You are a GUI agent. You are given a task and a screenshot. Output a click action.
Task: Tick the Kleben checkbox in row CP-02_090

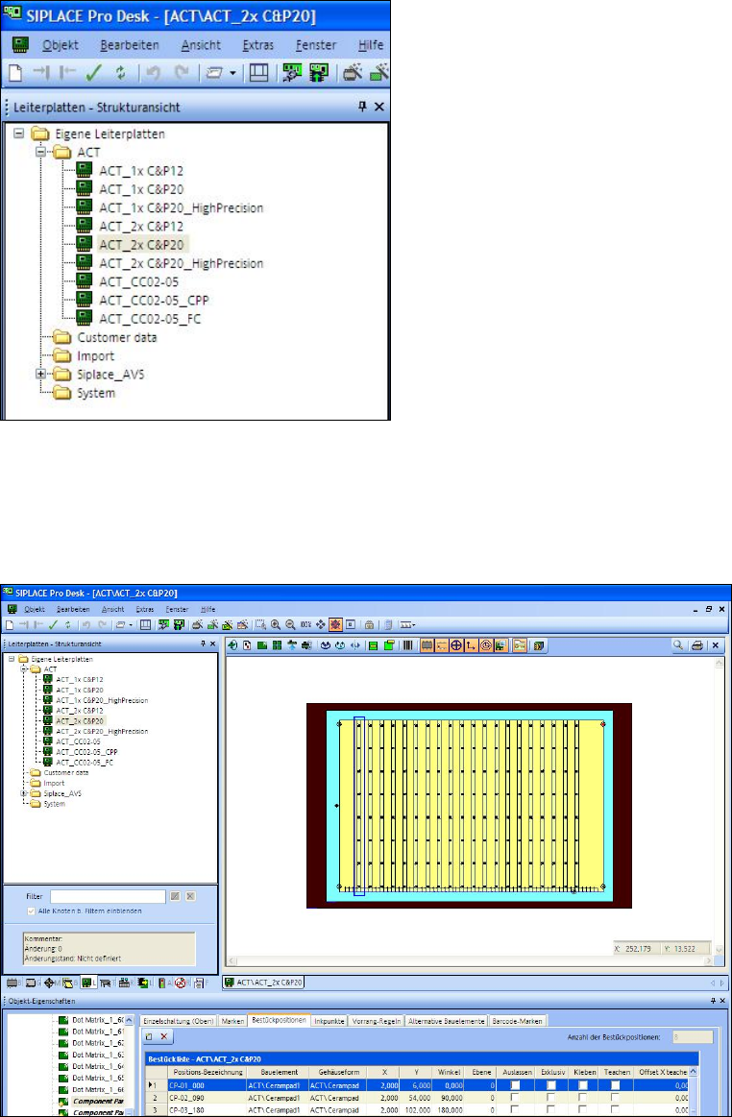click(583, 1098)
